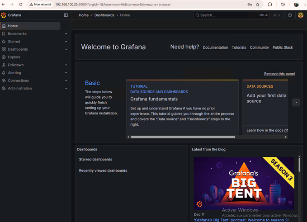The image size is (307, 222).
Task: Click the Grafana logo in the header
Action: click(x=4, y=15)
